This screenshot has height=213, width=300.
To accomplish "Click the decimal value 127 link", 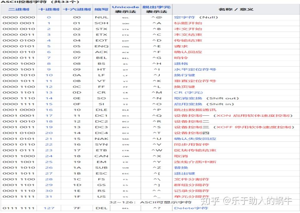I will [x=49, y=208].
